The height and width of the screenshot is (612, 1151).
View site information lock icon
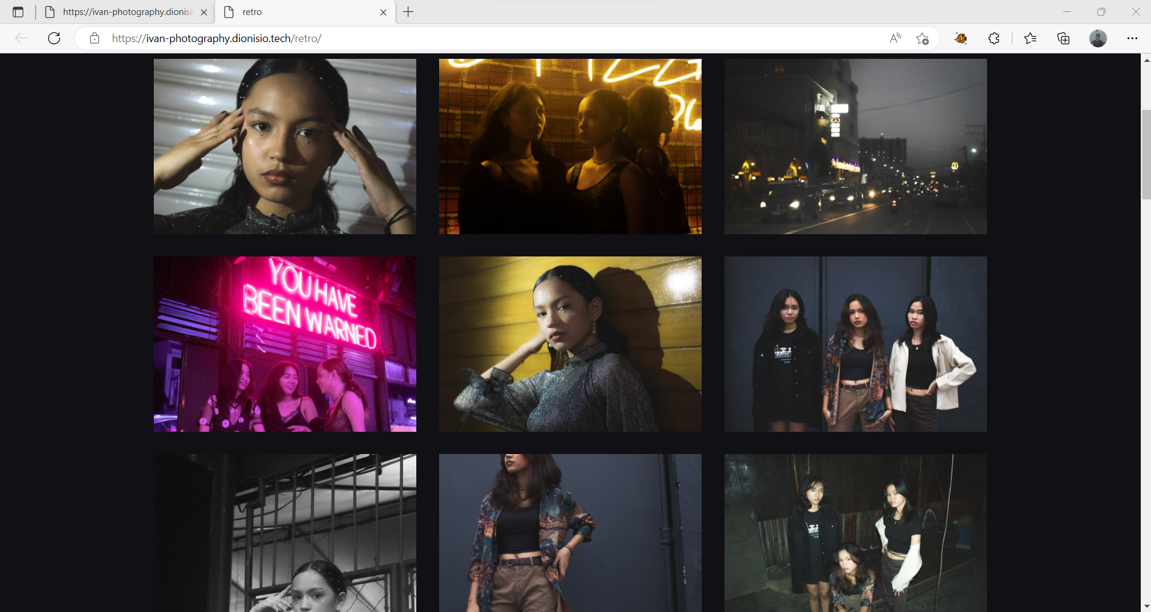pyautogui.click(x=94, y=38)
